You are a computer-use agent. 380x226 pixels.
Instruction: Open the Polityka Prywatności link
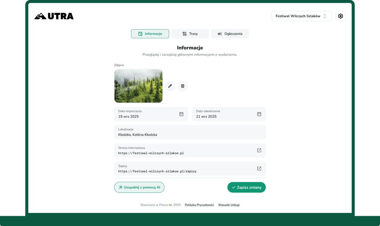199,205
